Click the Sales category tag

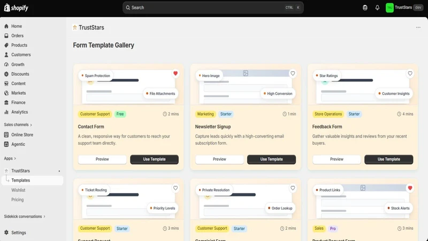pos(319,229)
